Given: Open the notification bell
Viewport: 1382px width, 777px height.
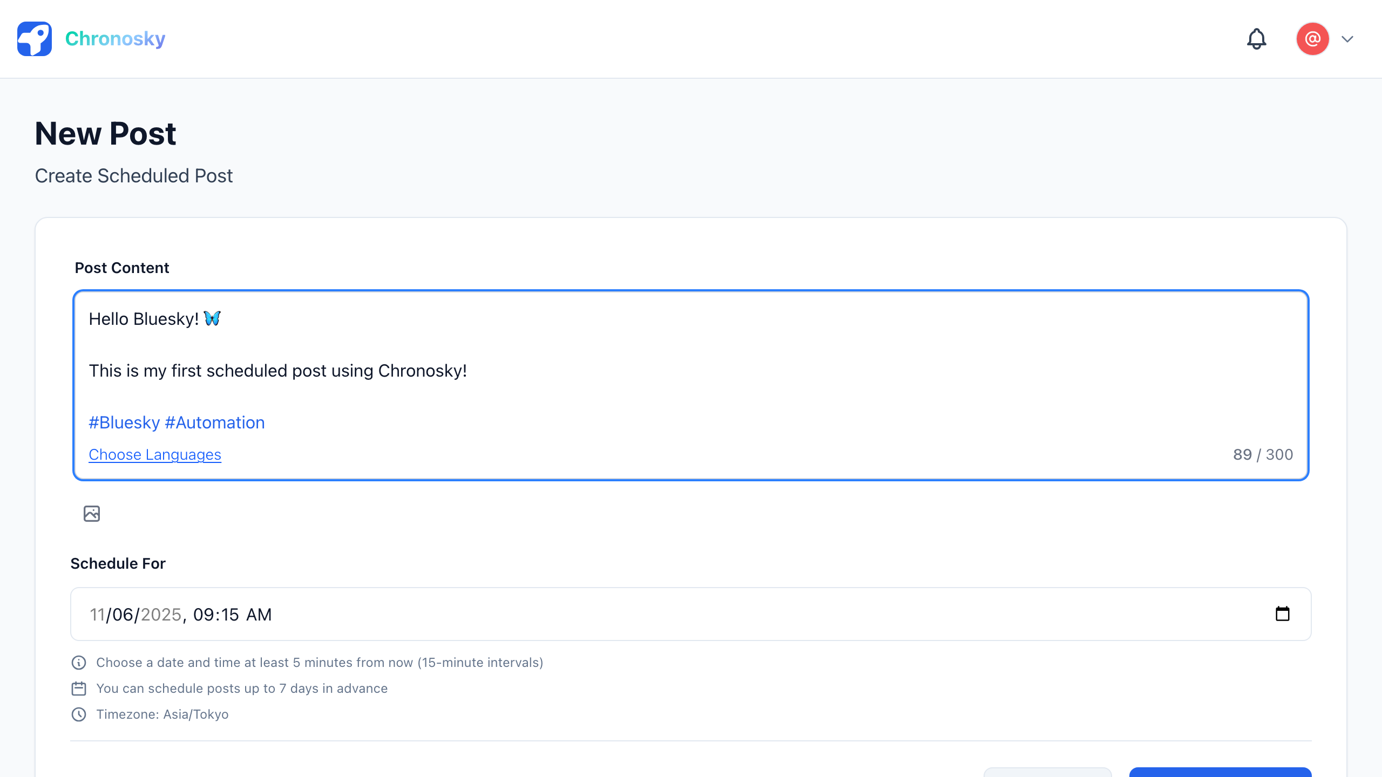Looking at the screenshot, I should [1256, 39].
